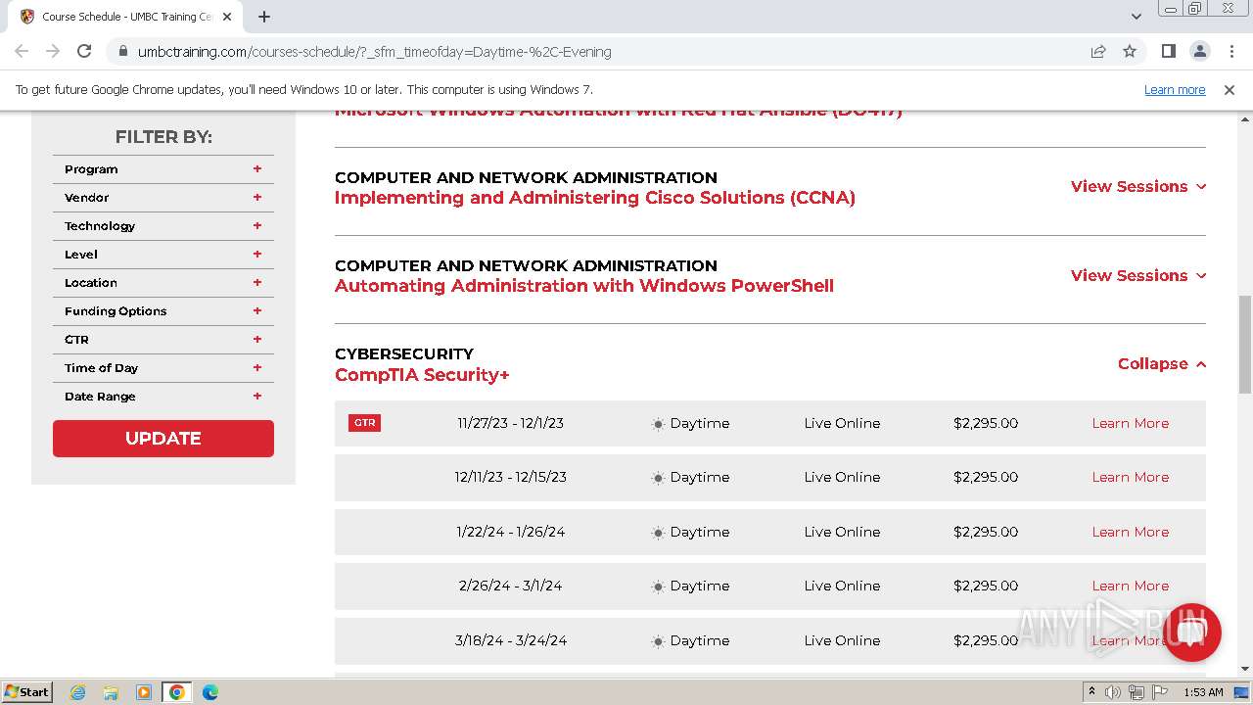Open Microsoft Edge from taskbar

[x=210, y=692]
